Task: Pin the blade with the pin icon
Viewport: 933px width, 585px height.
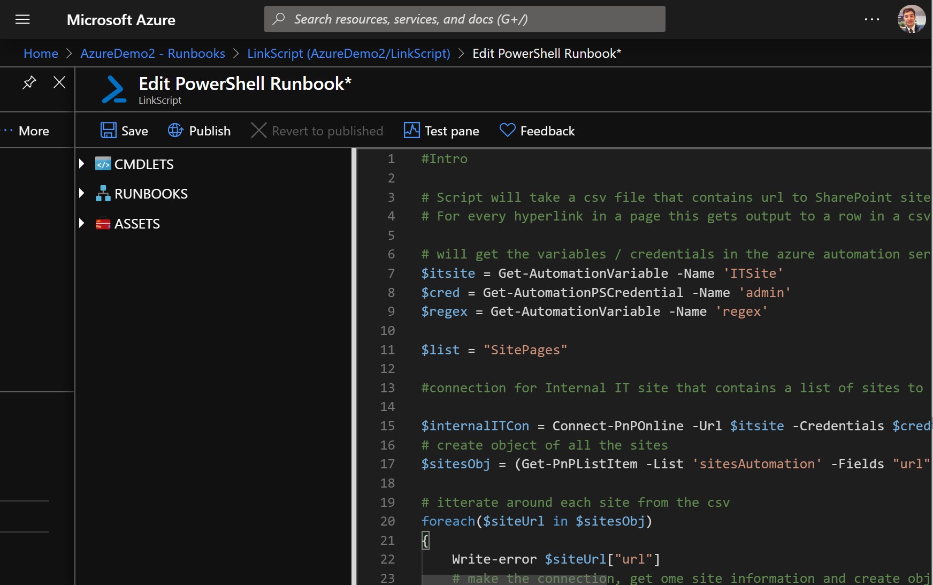Action: (29, 82)
